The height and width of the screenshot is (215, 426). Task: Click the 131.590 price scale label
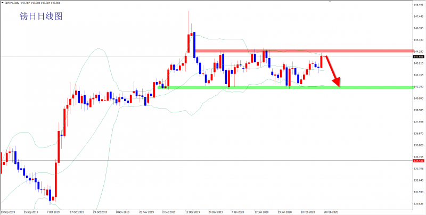[418, 192]
